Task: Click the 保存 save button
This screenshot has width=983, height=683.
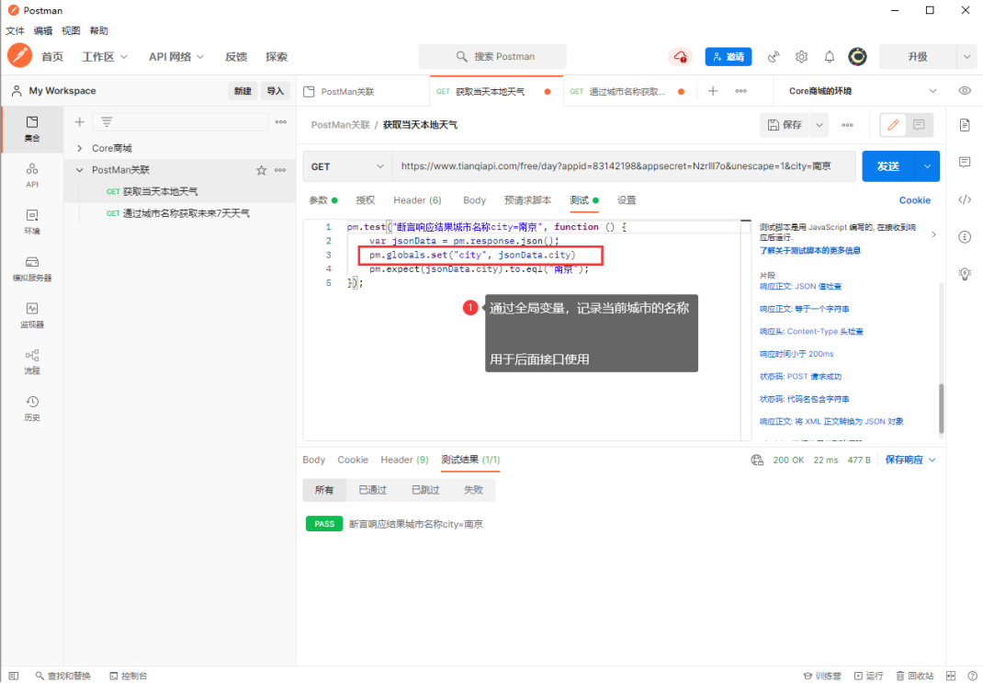Action: coord(785,125)
